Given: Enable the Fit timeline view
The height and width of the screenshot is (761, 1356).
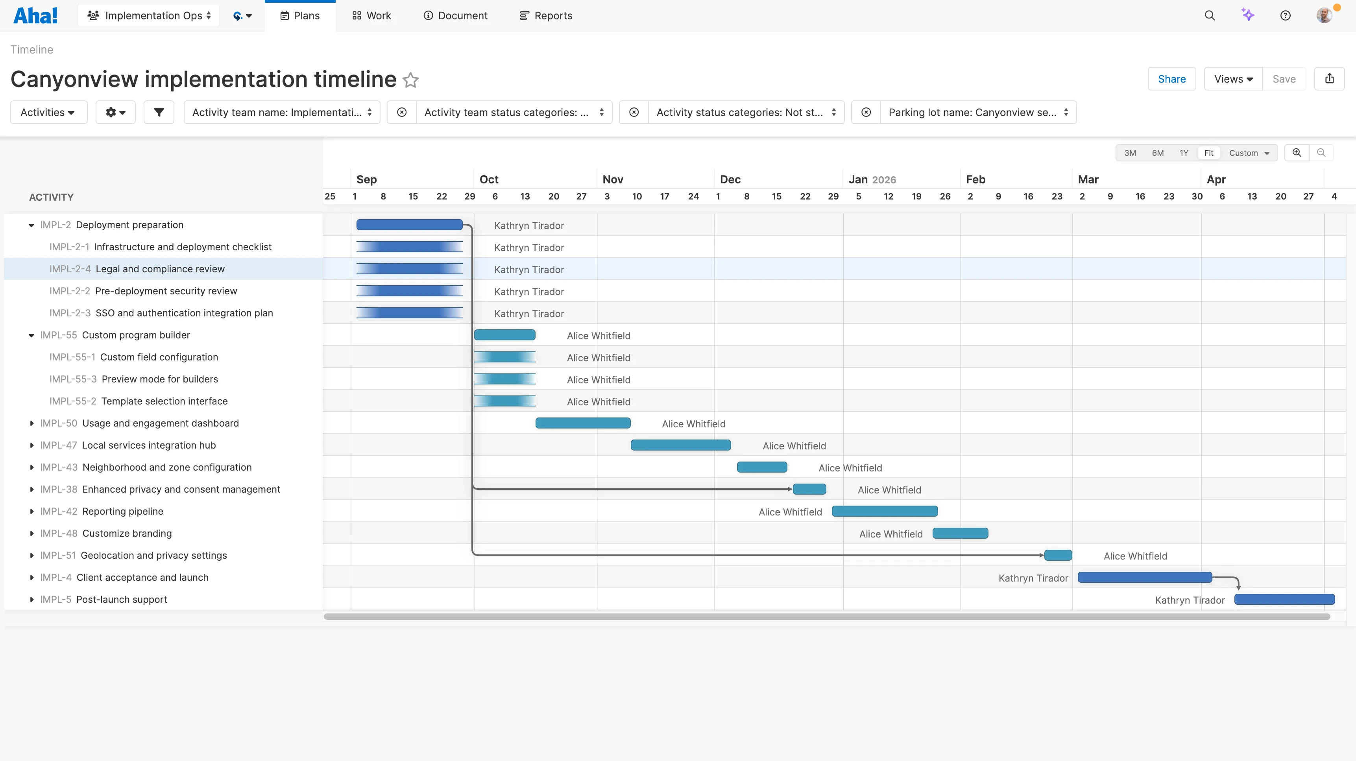Looking at the screenshot, I should coord(1208,153).
